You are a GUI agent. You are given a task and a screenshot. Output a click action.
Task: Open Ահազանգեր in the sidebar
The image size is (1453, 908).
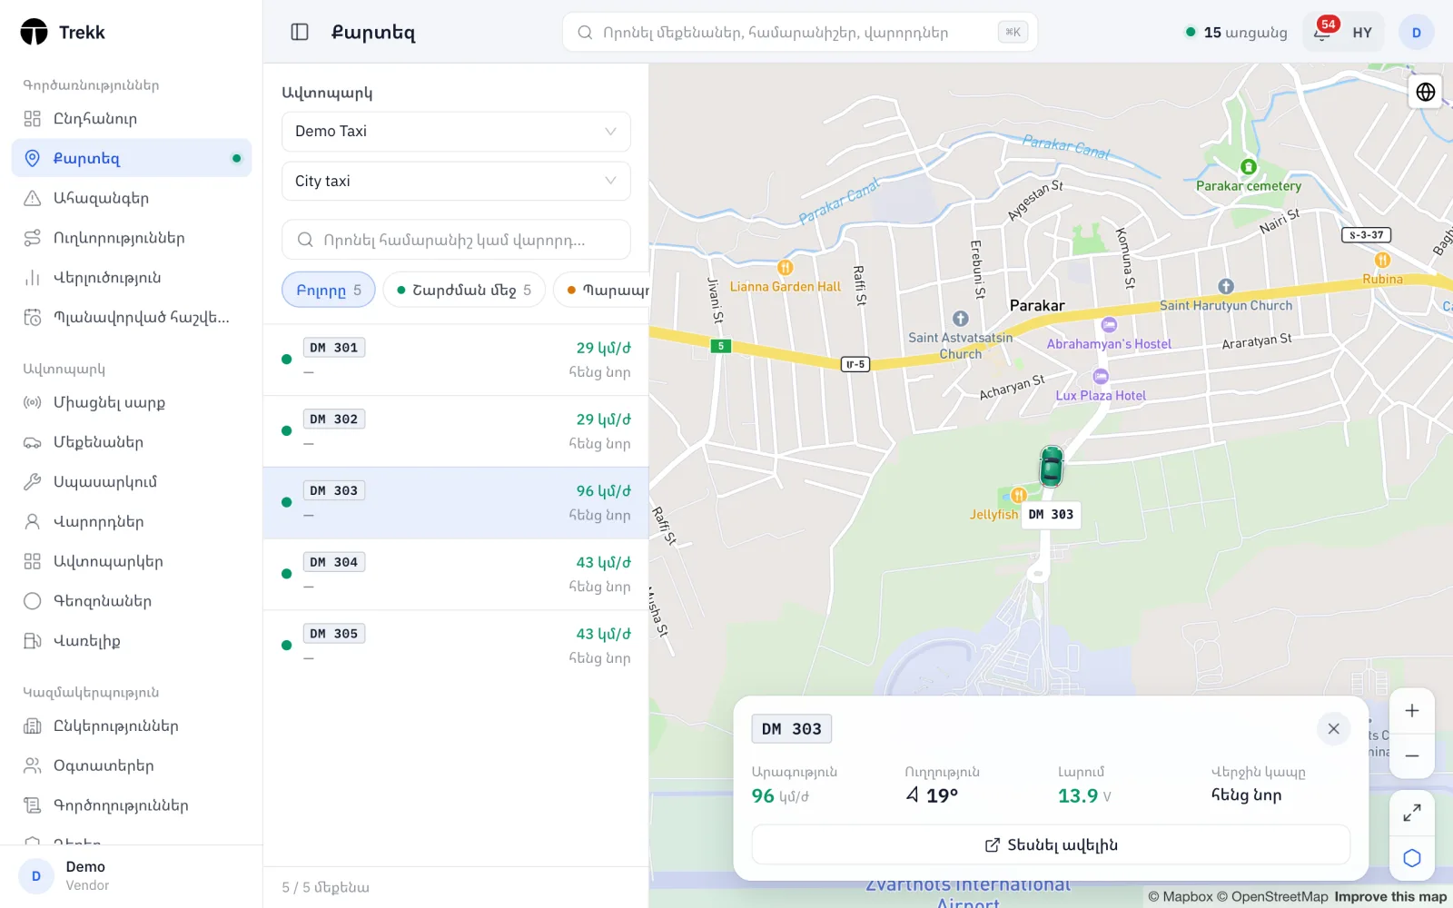click(132, 198)
